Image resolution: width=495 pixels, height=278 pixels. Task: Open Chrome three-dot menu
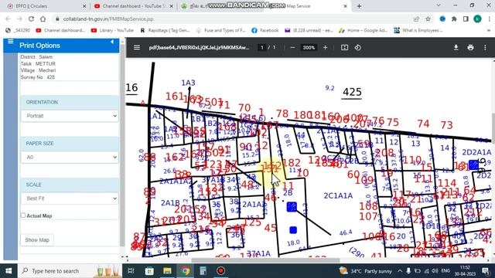489,19
